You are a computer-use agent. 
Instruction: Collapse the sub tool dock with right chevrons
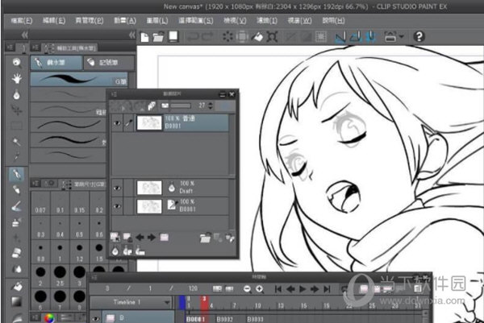click(x=131, y=35)
